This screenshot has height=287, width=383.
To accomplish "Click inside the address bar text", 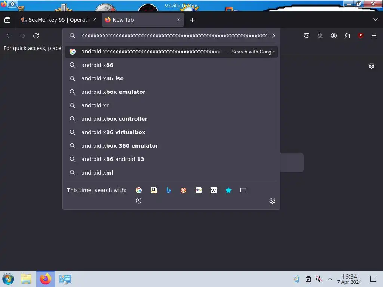I will [174, 36].
